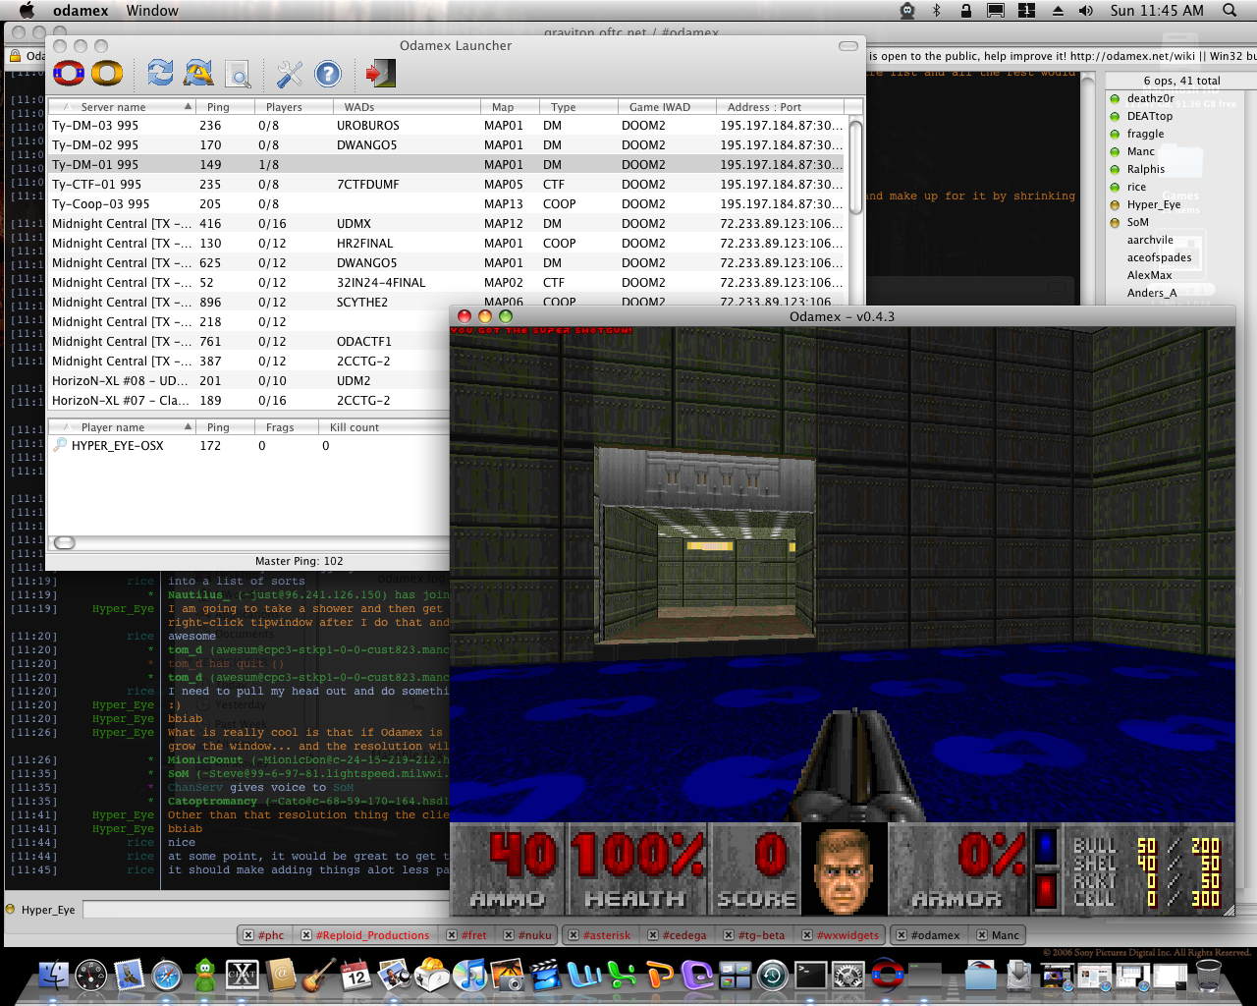The width and height of the screenshot is (1257, 1006).
Task: Click the blue question mark help icon
Action: pyautogui.click(x=328, y=74)
